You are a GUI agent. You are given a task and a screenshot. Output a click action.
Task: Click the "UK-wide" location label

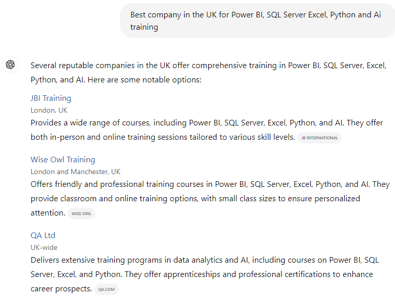click(x=44, y=247)
